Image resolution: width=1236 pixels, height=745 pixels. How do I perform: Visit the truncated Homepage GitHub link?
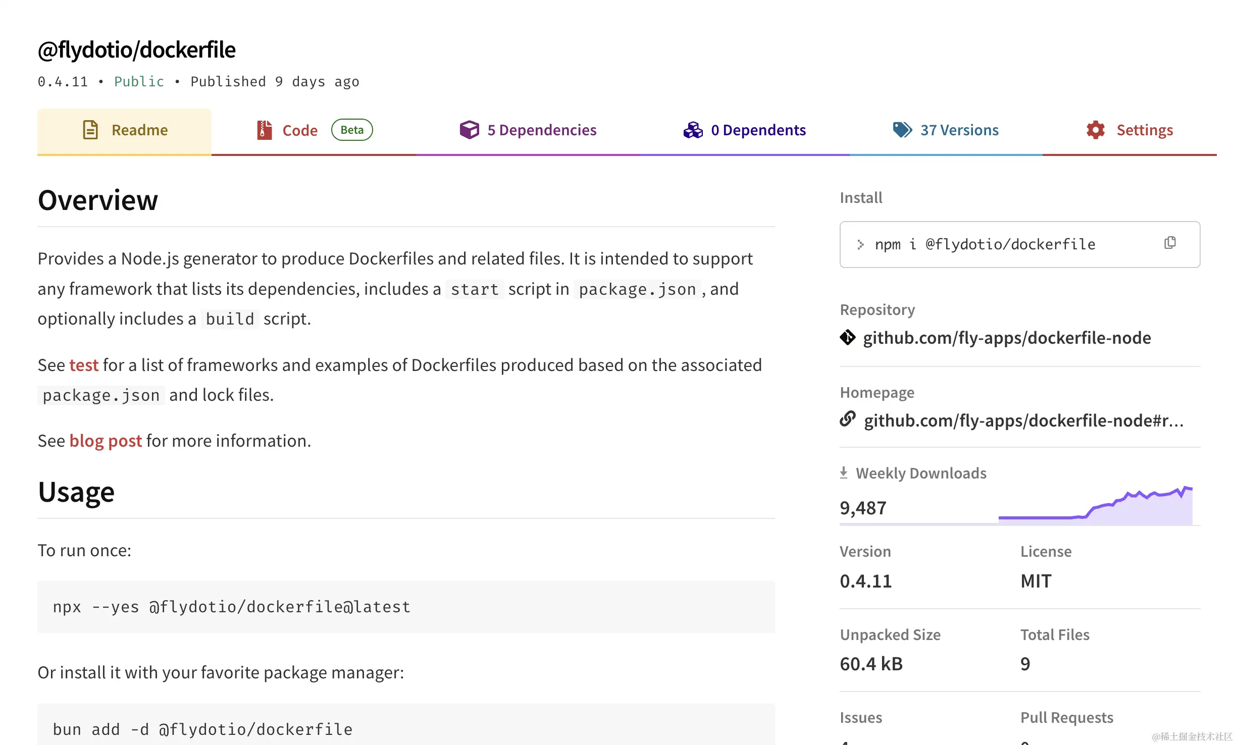click(1023, 420)
